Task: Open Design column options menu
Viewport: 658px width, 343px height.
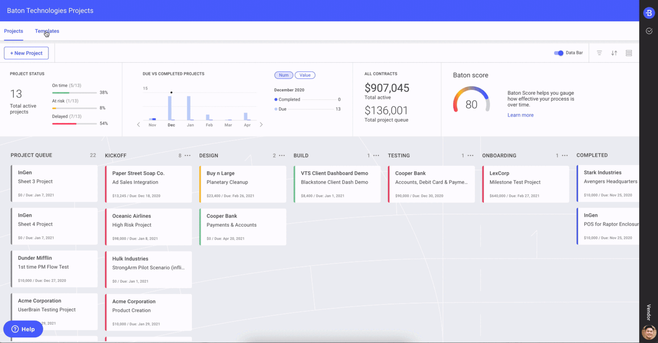Action: (x=282, y=155)
